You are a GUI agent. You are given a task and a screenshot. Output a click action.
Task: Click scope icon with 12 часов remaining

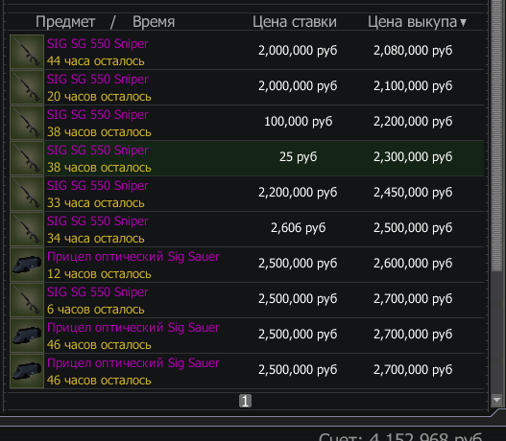(x=27, y=265)
